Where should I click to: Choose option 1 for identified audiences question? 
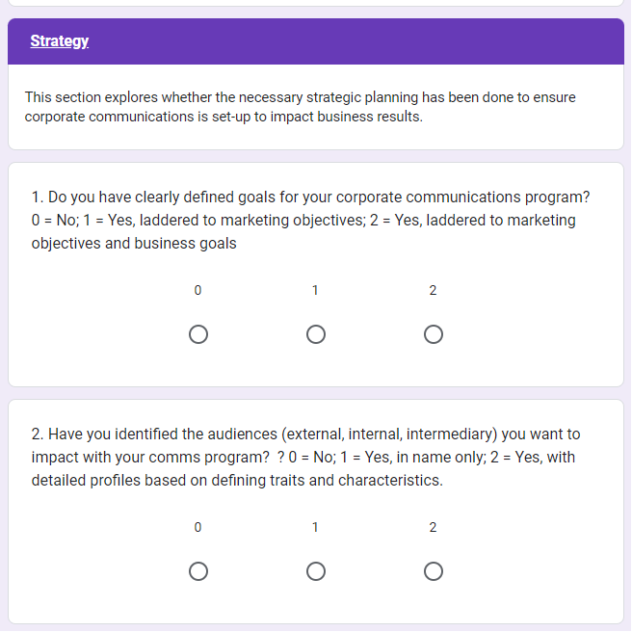(316, 571)
